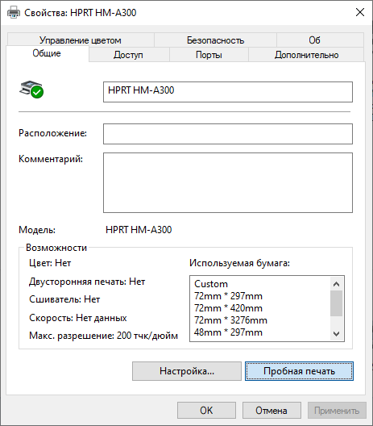
Task: Click the model value HPRT HM-A300 text
Action: coord(139,230)
